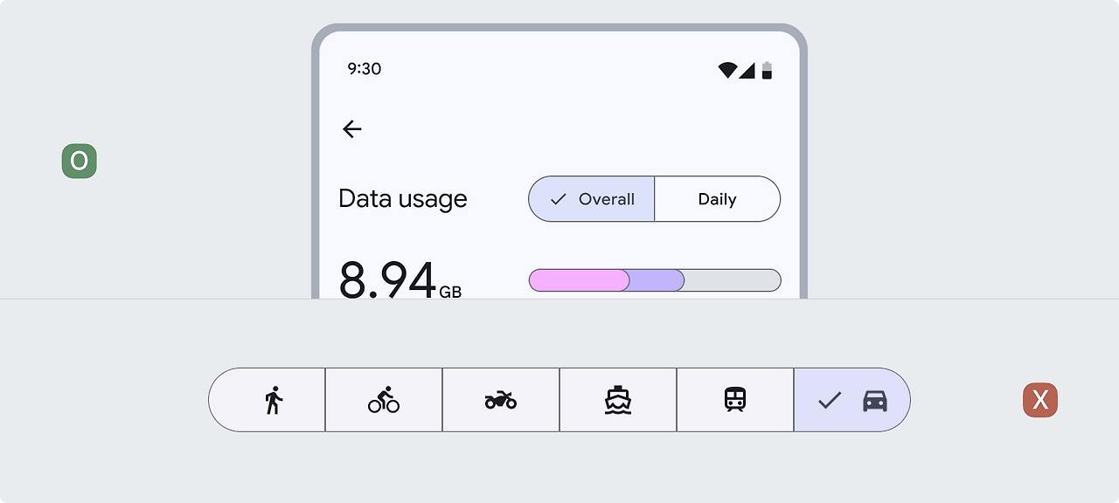Click the cellular signal icon
Viewport: 1119px width, 503px height.
click(x=747, y=70)
